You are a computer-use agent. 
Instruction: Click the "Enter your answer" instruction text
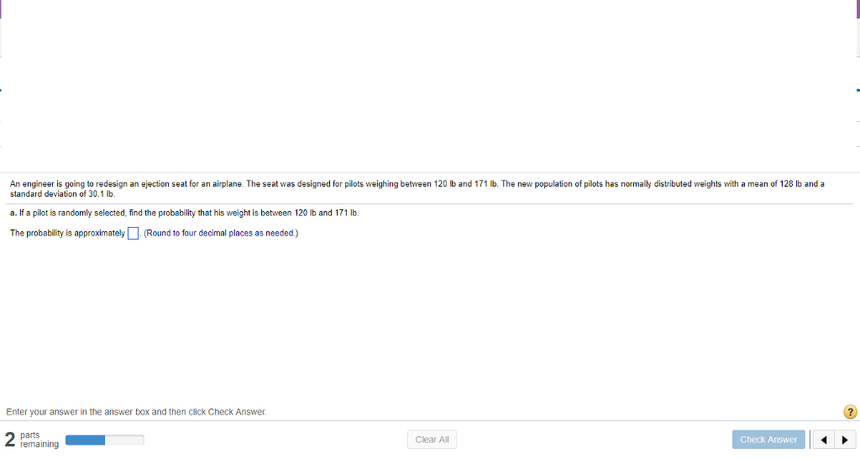coord(136,412)
